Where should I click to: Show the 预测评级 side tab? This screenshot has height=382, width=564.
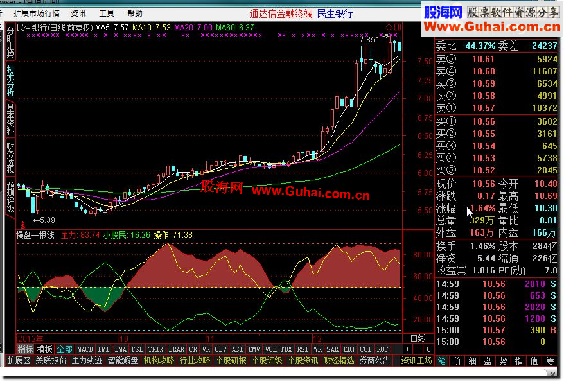10,197
